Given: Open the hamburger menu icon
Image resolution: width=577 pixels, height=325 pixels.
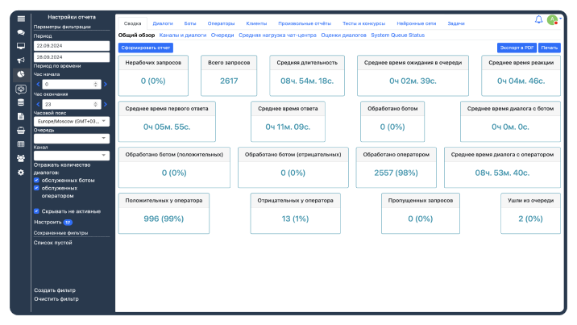Looking at the screenshot, I should click(x=21, y=19).
